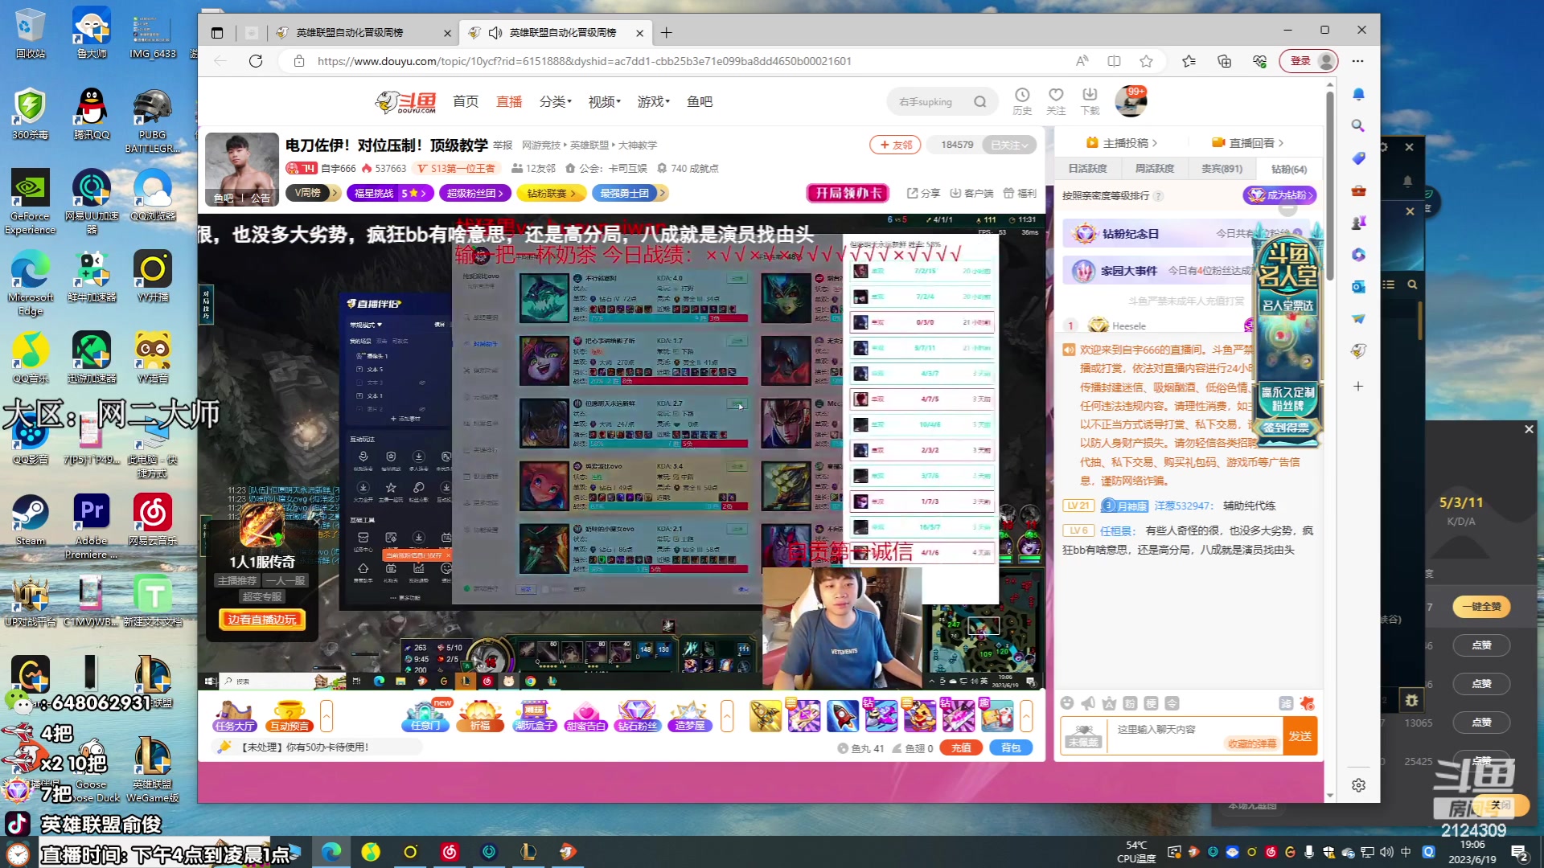Viewport: 1544px width, 868px height.
Task: Click the 收藏的弹幕 saved danmaku link
Action: click(1252, 743)
